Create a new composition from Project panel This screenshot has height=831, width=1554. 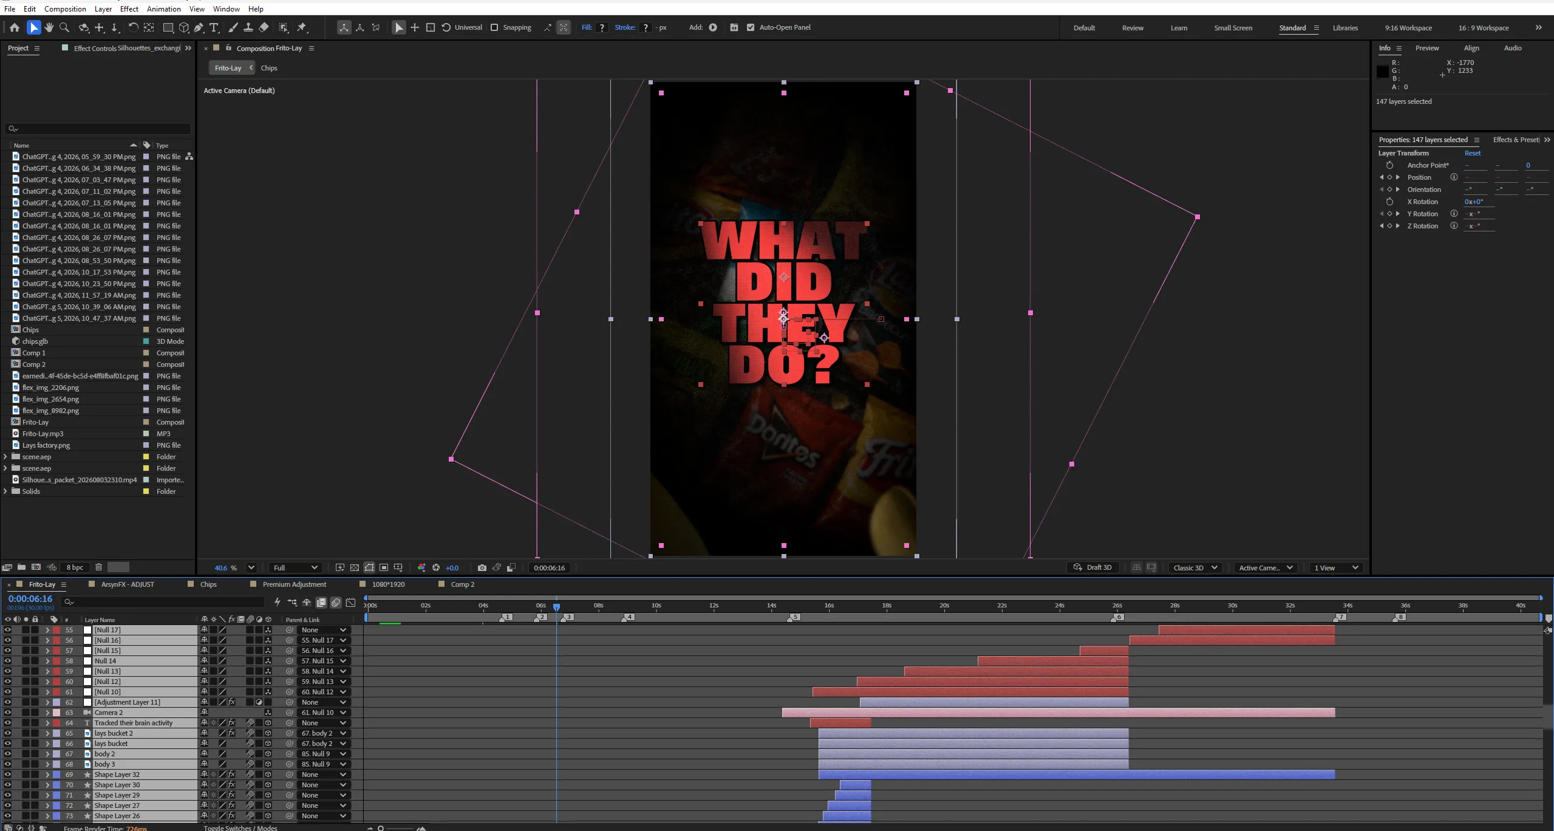(36, 567)
